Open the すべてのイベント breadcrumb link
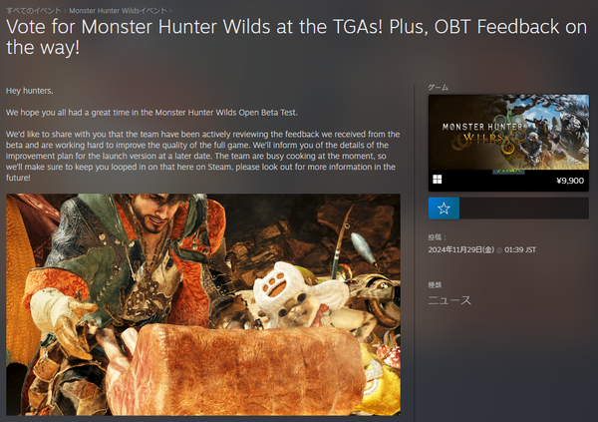Viewport: 598px width, 422px height. click(34, 11)
